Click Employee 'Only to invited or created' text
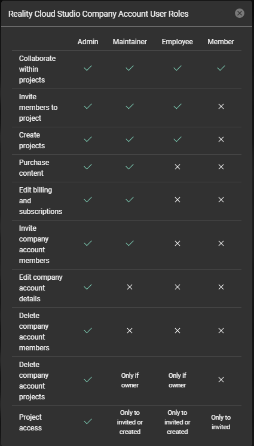 [x=178, y=422]
